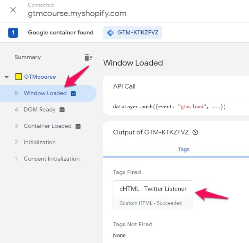Select the Window Loaded event
Image resolution: width=249 pixels, height=243 pixels.
45,93
